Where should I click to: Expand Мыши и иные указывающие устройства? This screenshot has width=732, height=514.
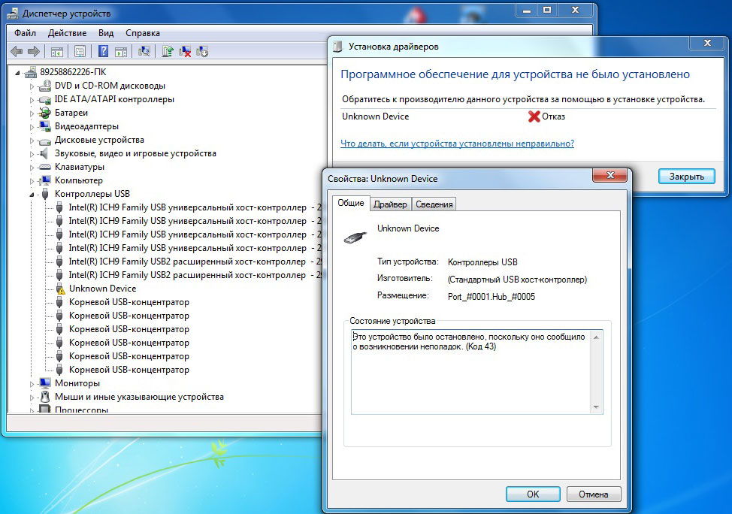[32, 398]
